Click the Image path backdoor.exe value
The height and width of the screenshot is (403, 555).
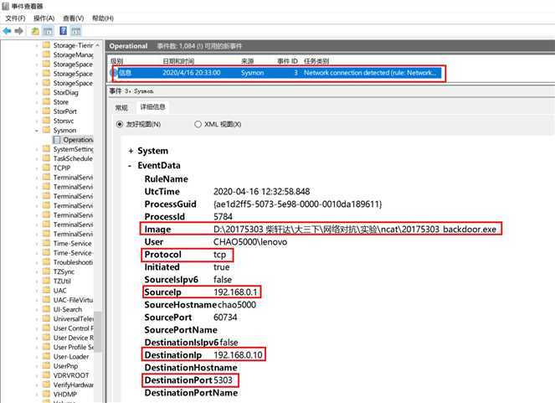point(355,230)
